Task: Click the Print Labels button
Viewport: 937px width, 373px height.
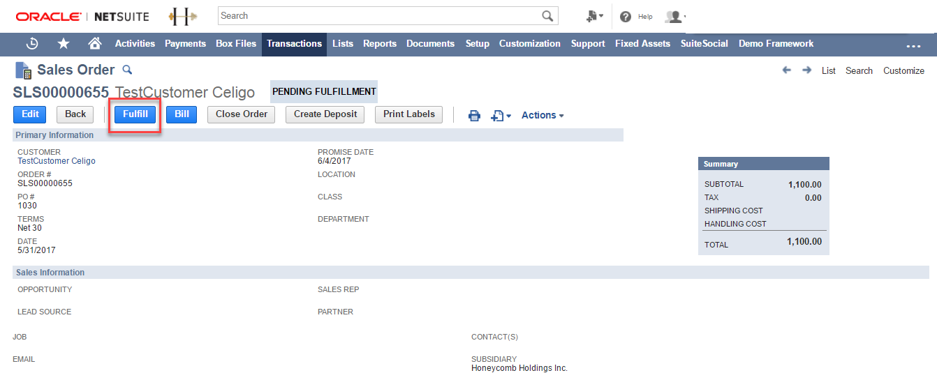Action: (409, 114)
